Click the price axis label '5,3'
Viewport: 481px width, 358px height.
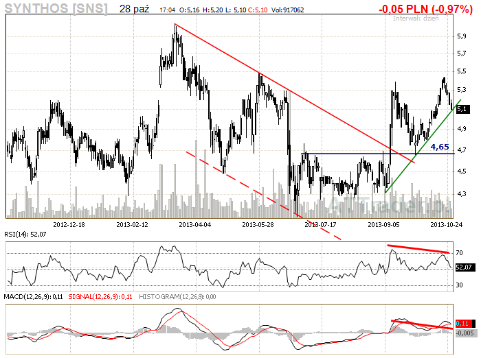click(461, 90)
